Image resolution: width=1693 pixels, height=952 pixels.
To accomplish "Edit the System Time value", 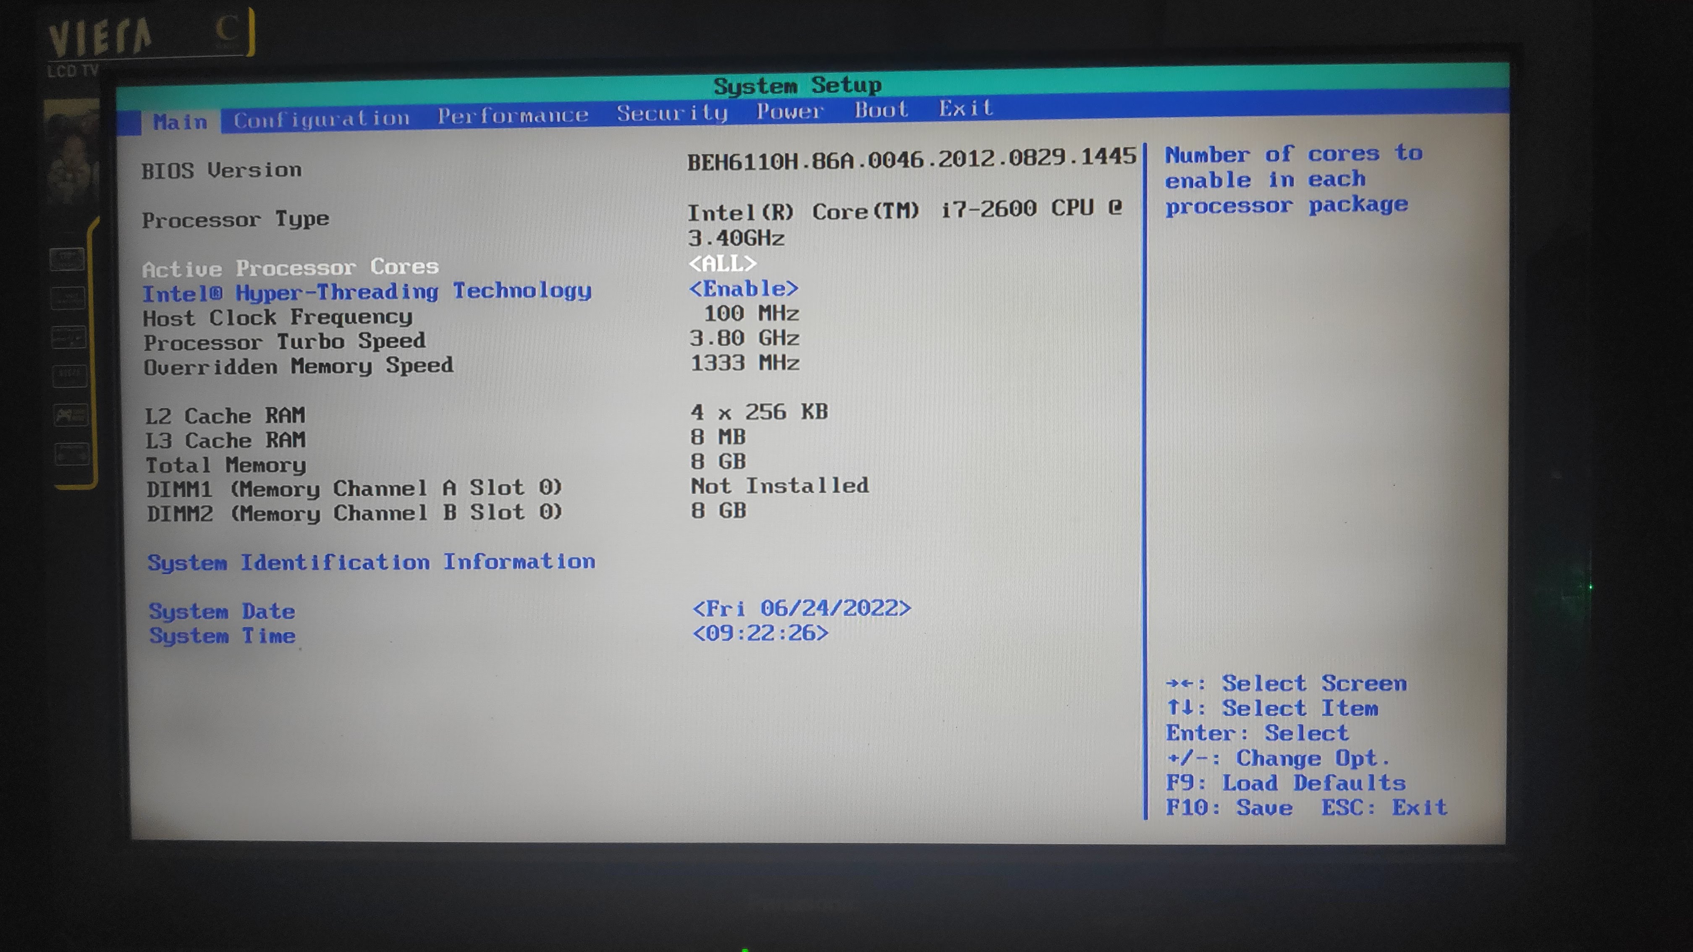I will tap(760, 633).
